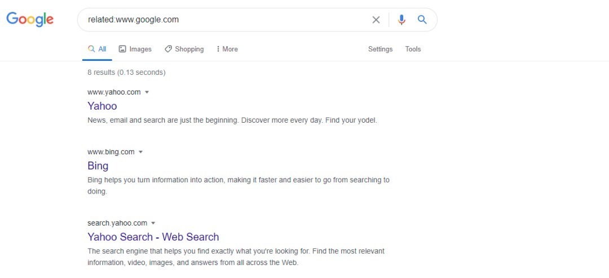The height and width of the screenshot is (278, 609).
Task: Click the three-dot More icon
Action: point(218,49)
